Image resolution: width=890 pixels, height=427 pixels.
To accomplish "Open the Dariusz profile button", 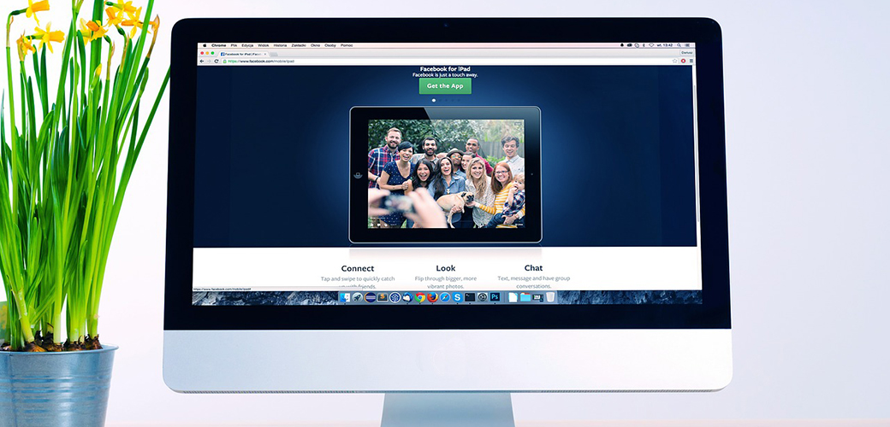I will click(687, 53).
